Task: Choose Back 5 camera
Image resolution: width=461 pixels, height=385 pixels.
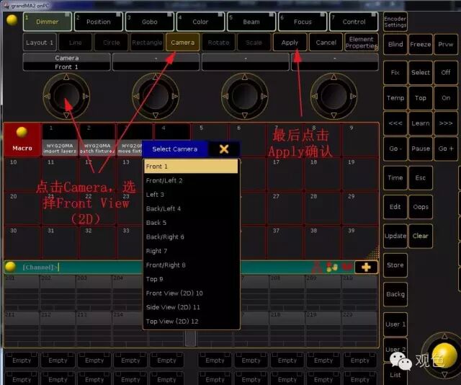Action: click(x=191, y=223)
